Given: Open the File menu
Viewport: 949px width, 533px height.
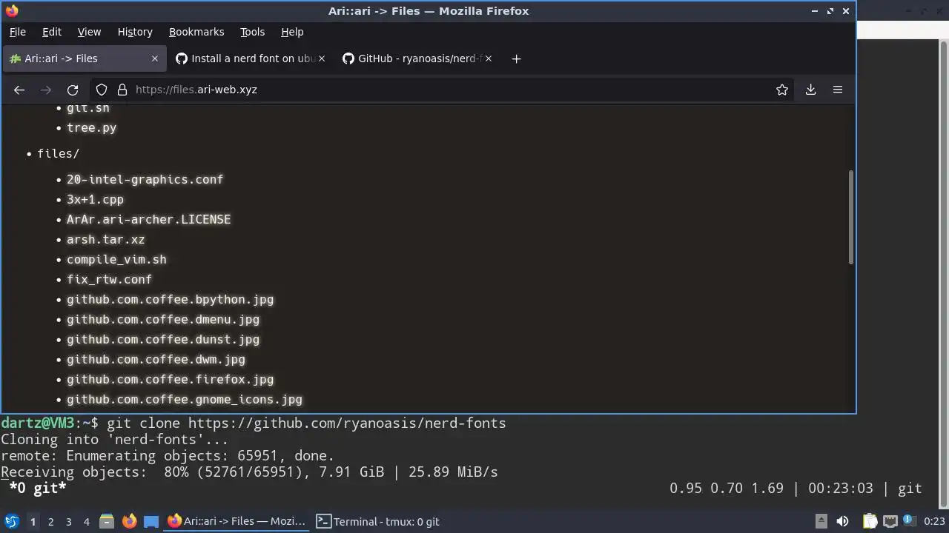Looking at the screenshot, I should coord(17,32).
